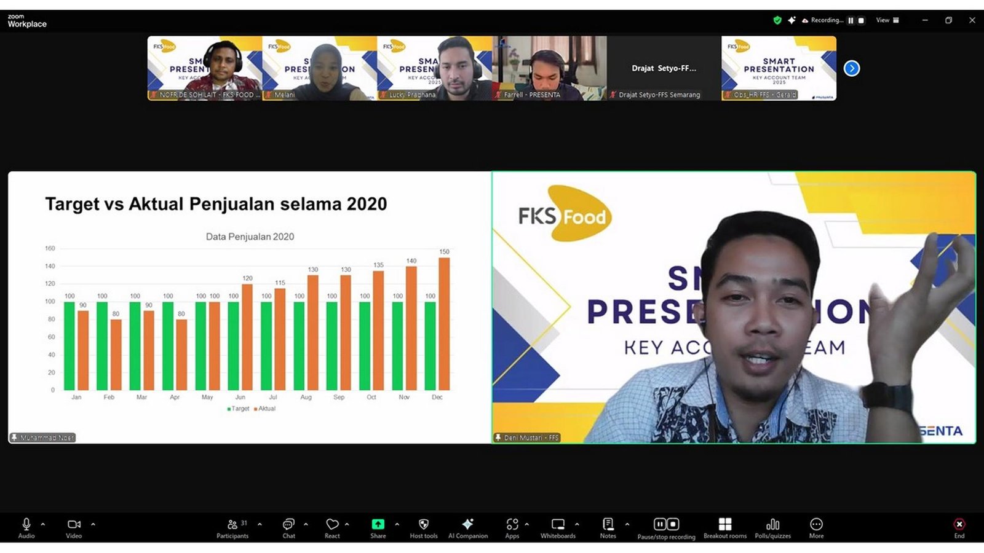Pause recording using top bar pause icon
The width and height of the screenshot is (984, 553).
[x=851, y=20]
